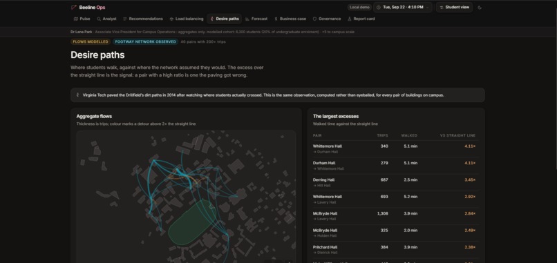Open the Recommendations tab

point(143,19)
